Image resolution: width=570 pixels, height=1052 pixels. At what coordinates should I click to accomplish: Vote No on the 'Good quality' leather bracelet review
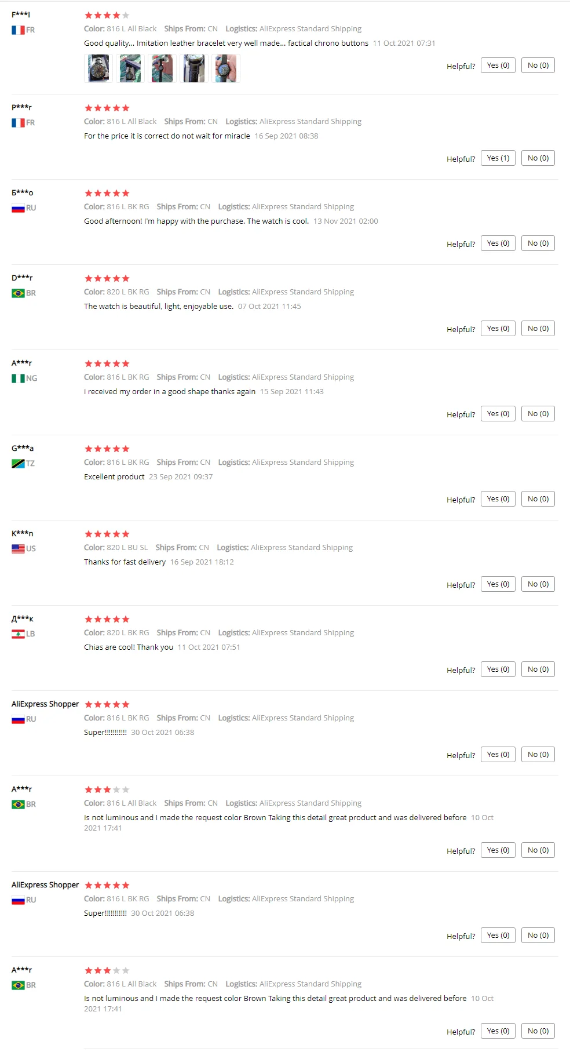pyautogui.click(x=538, y=65)
